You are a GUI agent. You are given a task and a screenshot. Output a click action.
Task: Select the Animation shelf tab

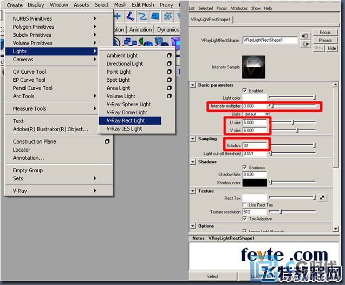(140, 29)
